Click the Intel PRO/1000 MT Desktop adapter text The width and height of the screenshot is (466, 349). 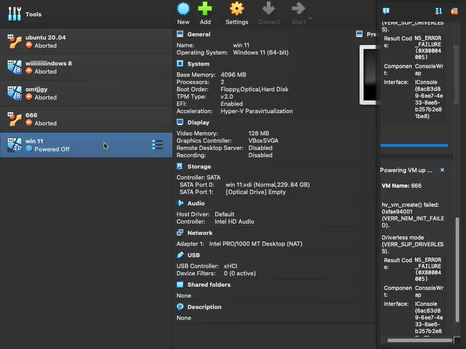pyautogui.click(x=256, y=244)
